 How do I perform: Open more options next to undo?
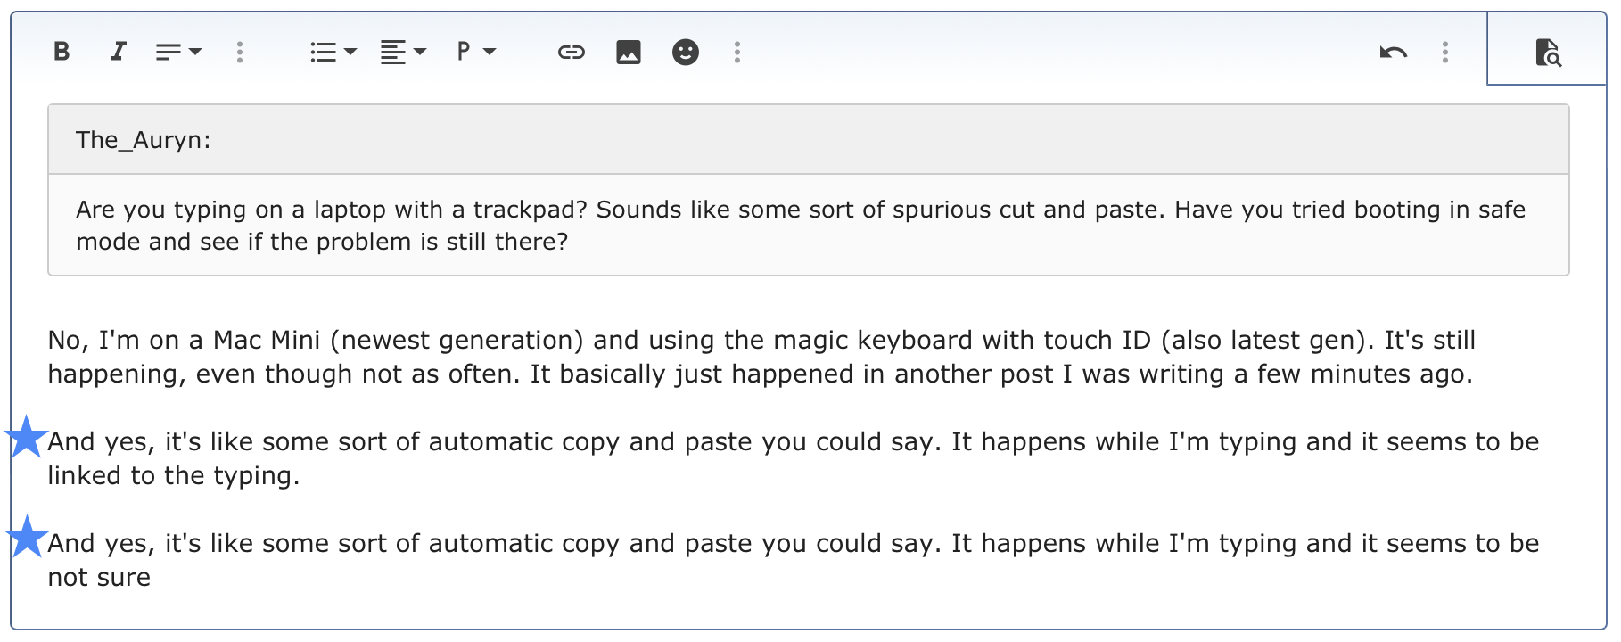[1445, 52]
